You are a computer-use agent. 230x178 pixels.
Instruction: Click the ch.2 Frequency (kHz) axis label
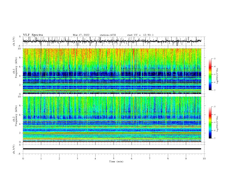[15, 115]
